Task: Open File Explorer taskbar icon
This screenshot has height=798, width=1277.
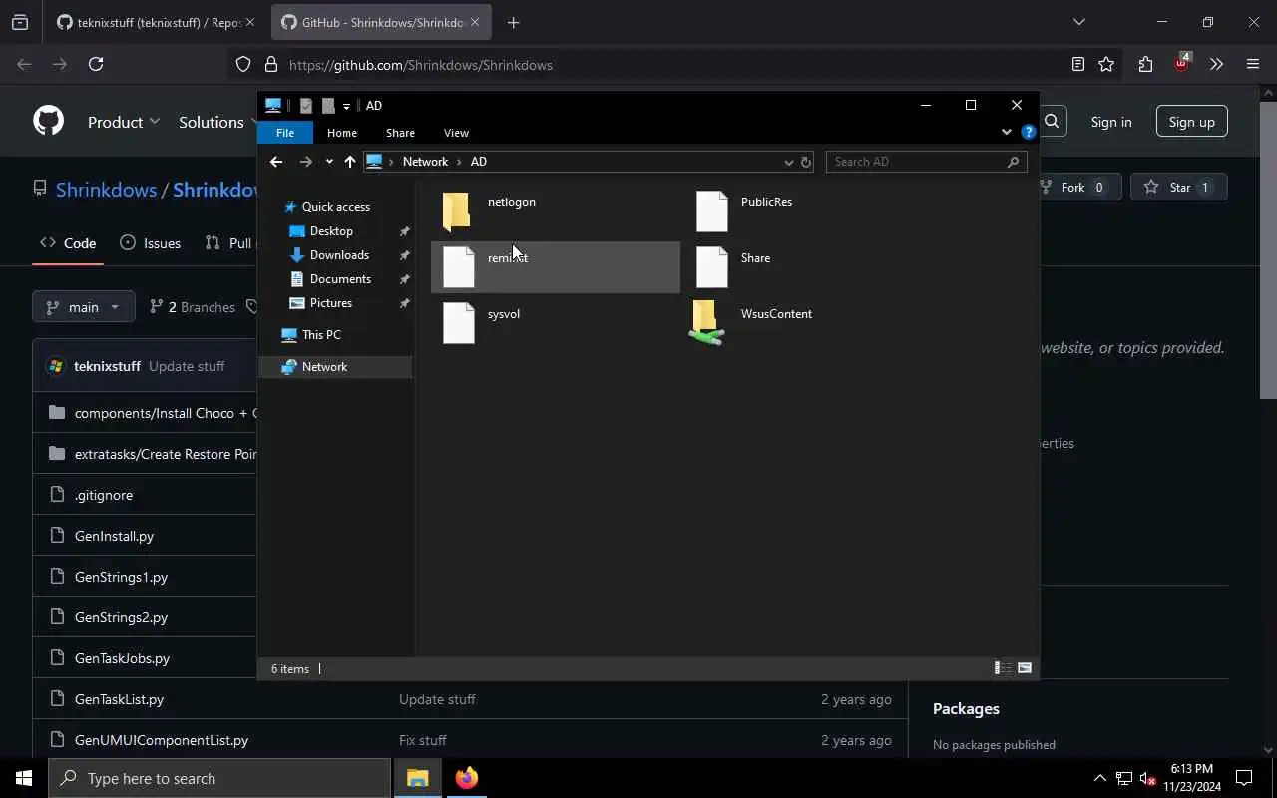Action: pos(417,778)
